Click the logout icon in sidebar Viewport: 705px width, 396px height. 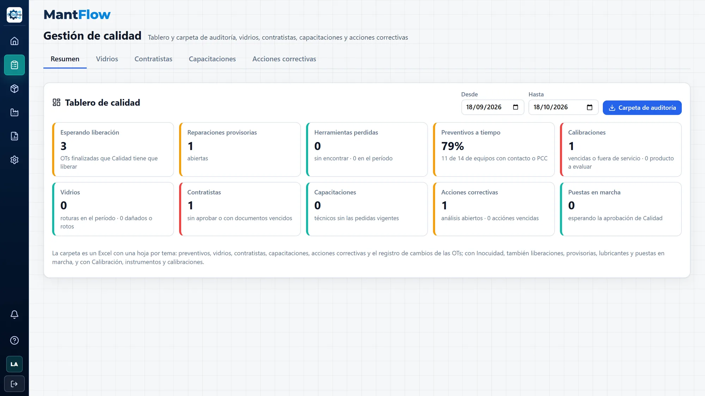click(14, 384)
